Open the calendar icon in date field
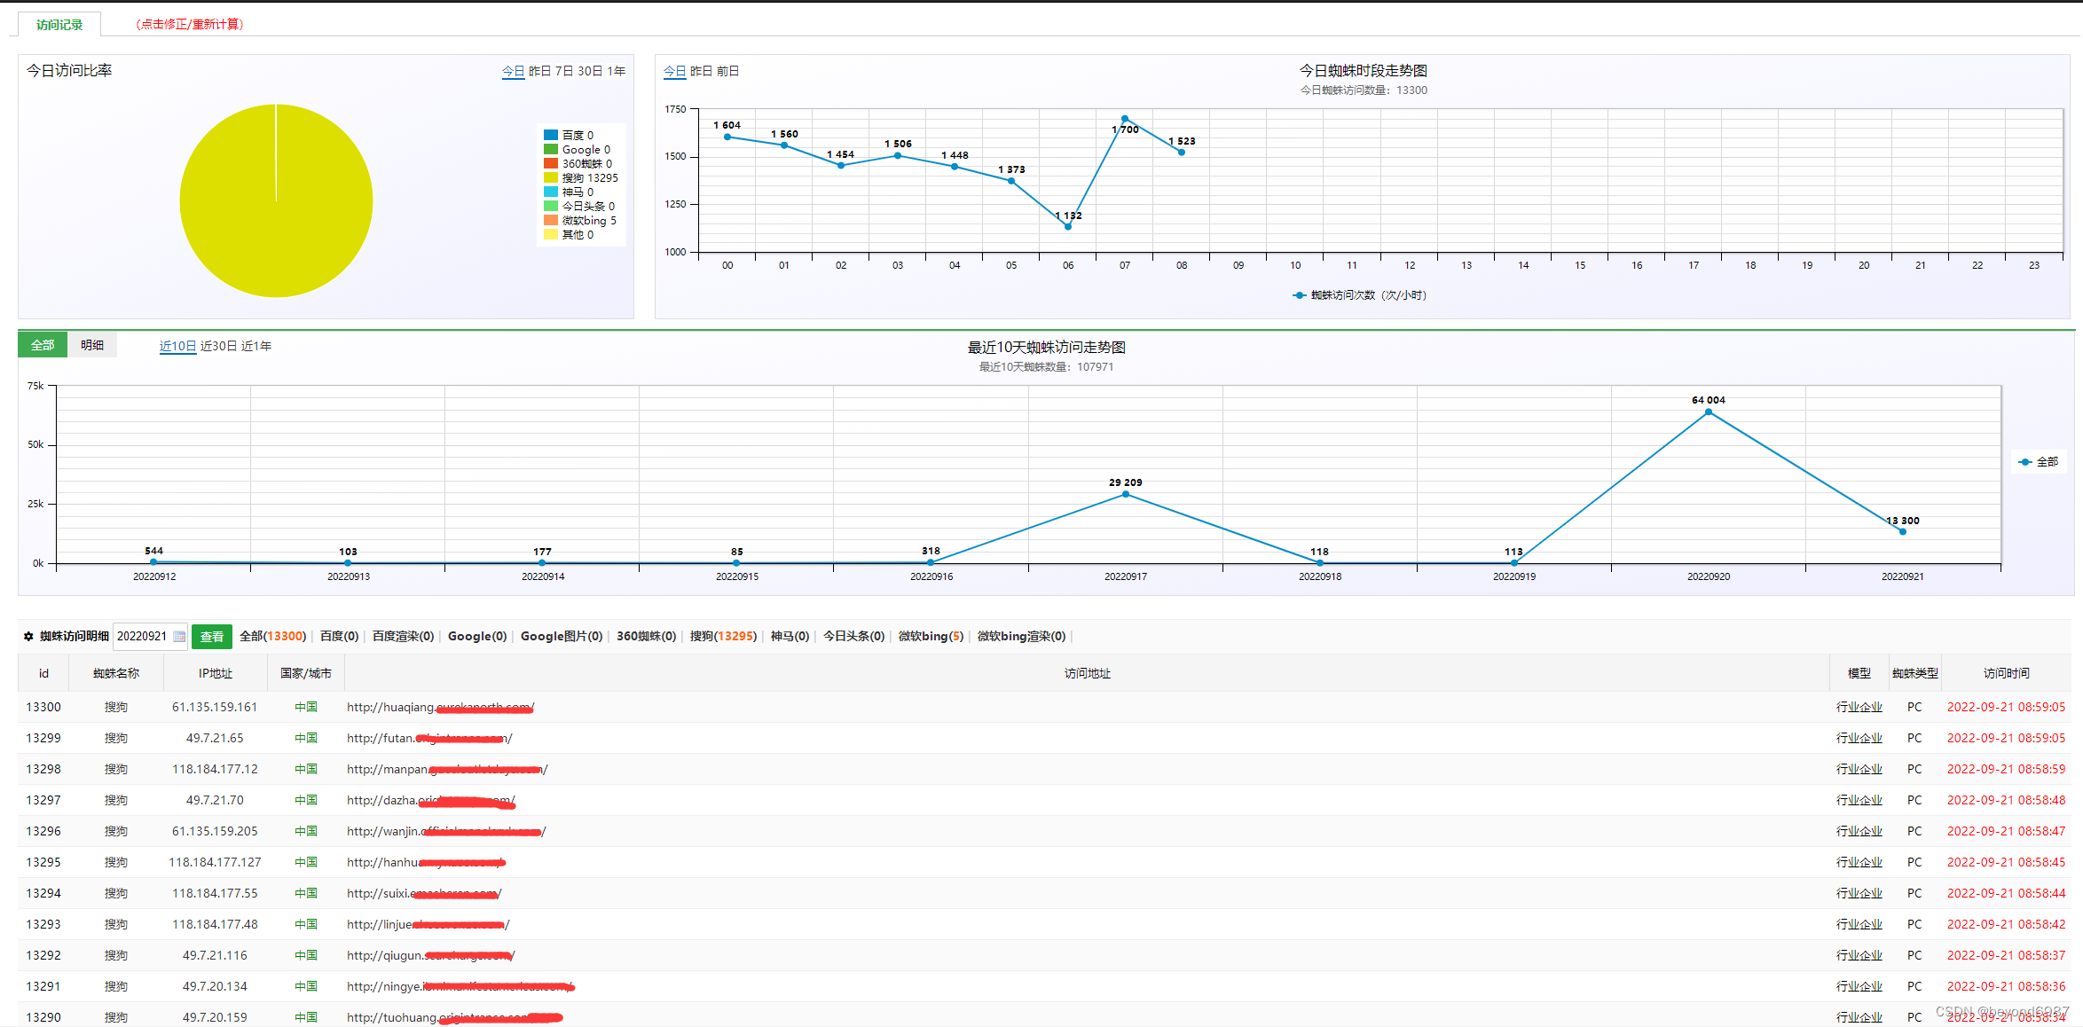This screenshot has width=2083, height=1027. coord(179,636)
